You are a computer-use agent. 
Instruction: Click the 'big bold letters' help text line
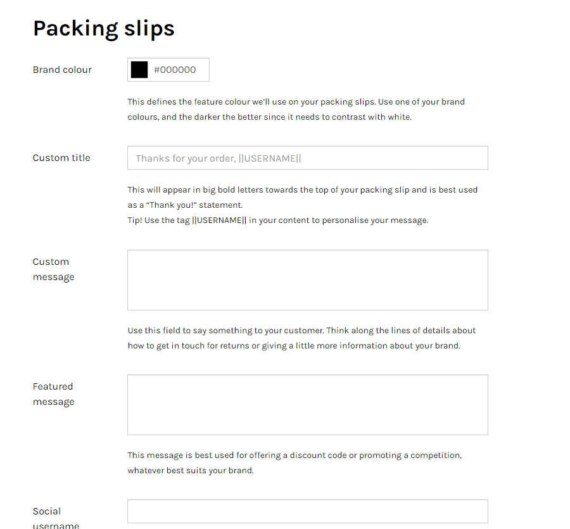tap(302, 189)
